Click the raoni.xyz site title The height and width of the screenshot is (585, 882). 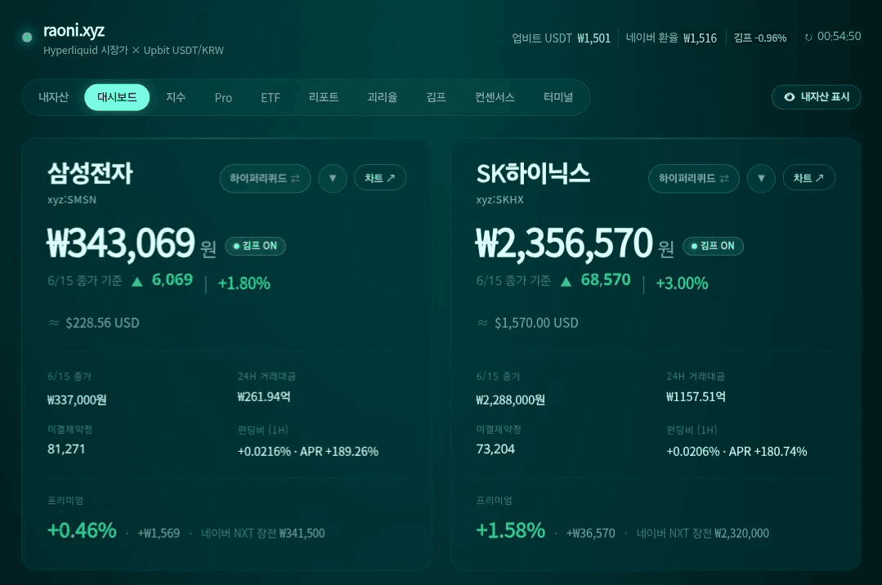74,30
